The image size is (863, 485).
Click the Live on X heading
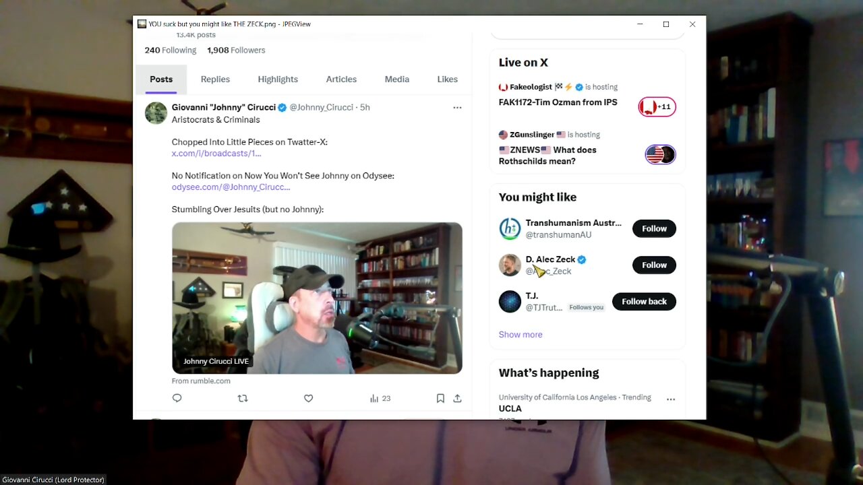tap(523, 63)
